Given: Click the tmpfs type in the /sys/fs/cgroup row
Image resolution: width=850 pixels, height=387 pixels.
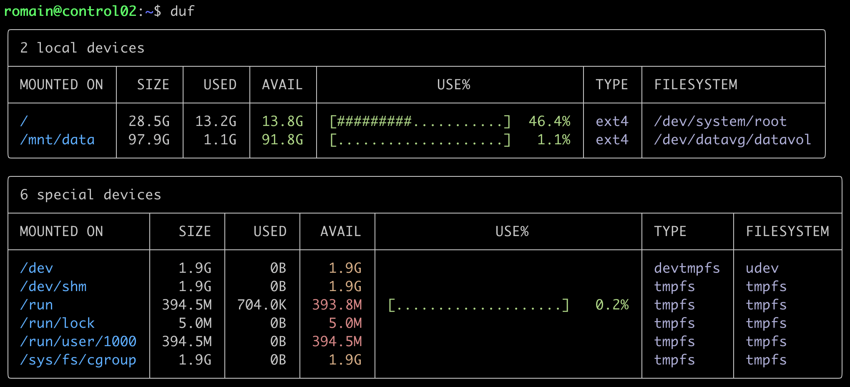Looking at the screenshot, I should click(x=674, y=360).
